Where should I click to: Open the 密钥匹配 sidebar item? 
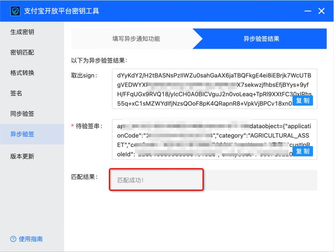(x=32, y=53)
